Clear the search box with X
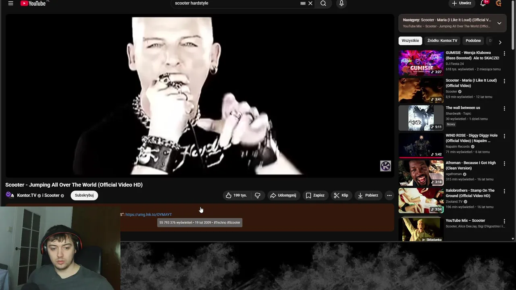This screenshot has height=290, width=516. click(310, 3)
